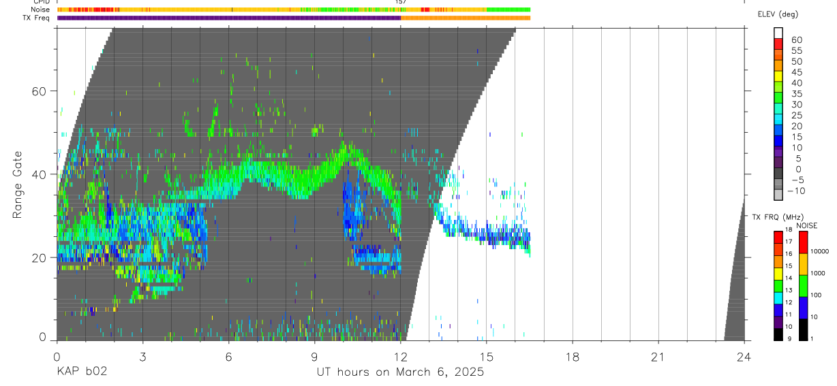Pick the red segment below 60 on the ELEV colorbar

pos(778,44)
